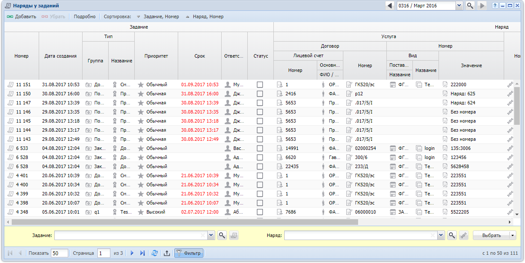Toggle status checkbox for task 11 147
This screenshot has height=263, width=525.
[x=260, y=103]
